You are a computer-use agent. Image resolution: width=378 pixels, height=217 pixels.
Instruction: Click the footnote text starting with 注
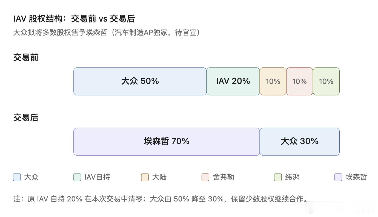pos(161,199)
